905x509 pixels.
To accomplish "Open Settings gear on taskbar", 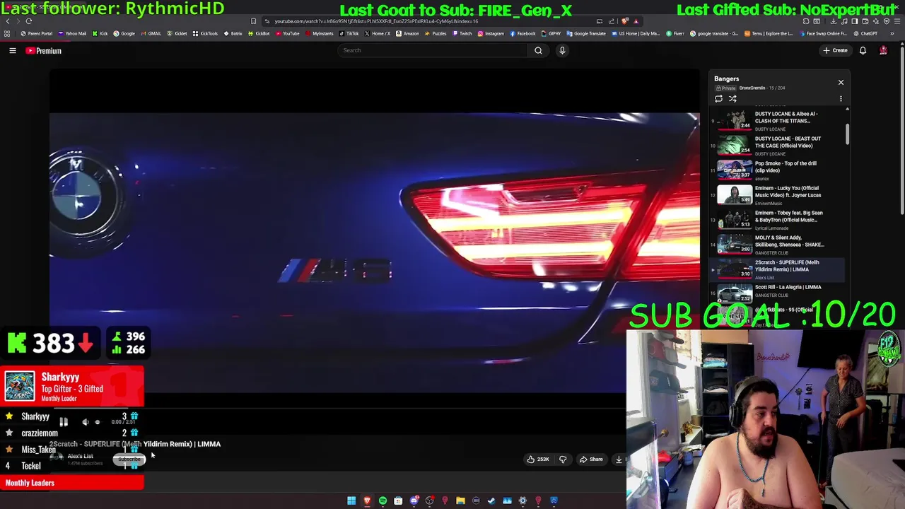I will pyautogui.click(x=522, y=501).
